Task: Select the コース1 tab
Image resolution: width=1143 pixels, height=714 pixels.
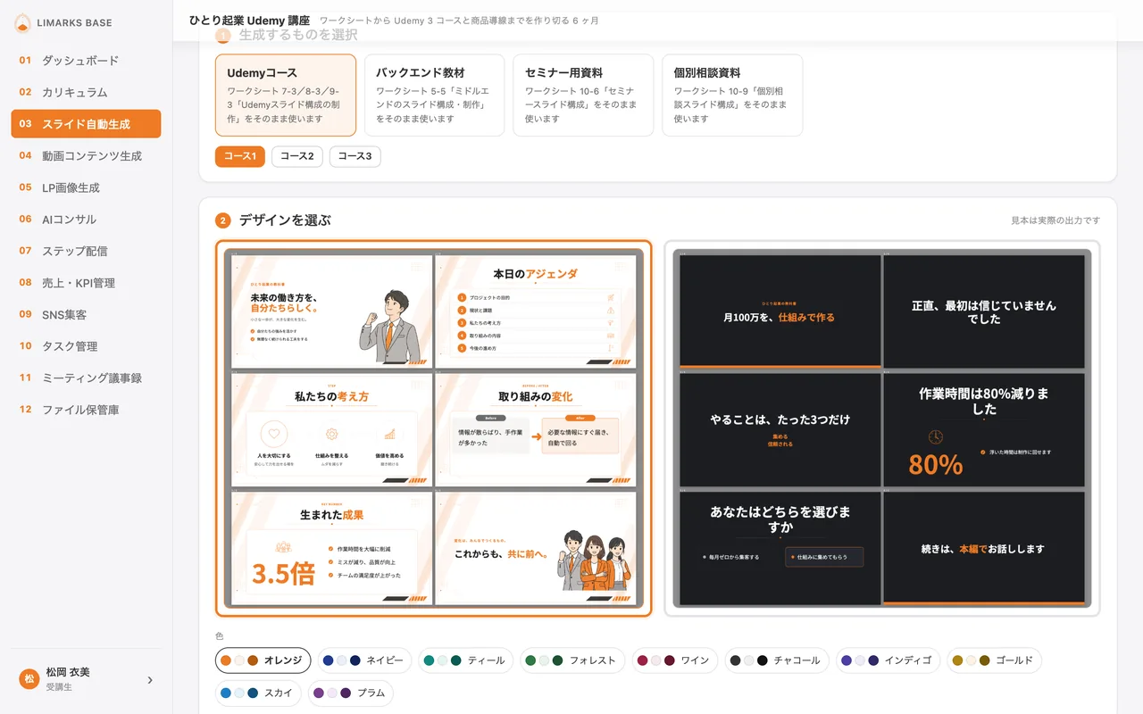Action: pos(240,156)
